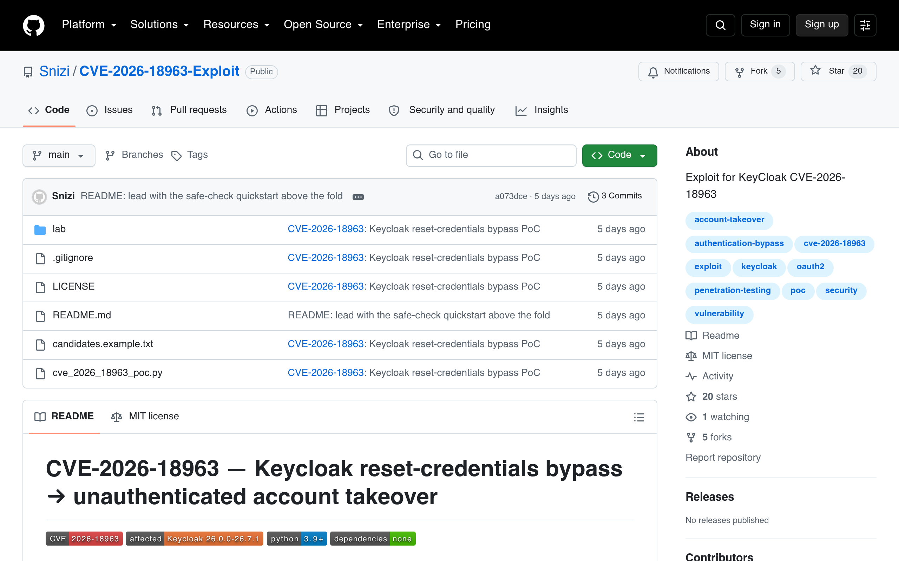Switch to the Pull requests tab

coord(189,110)
